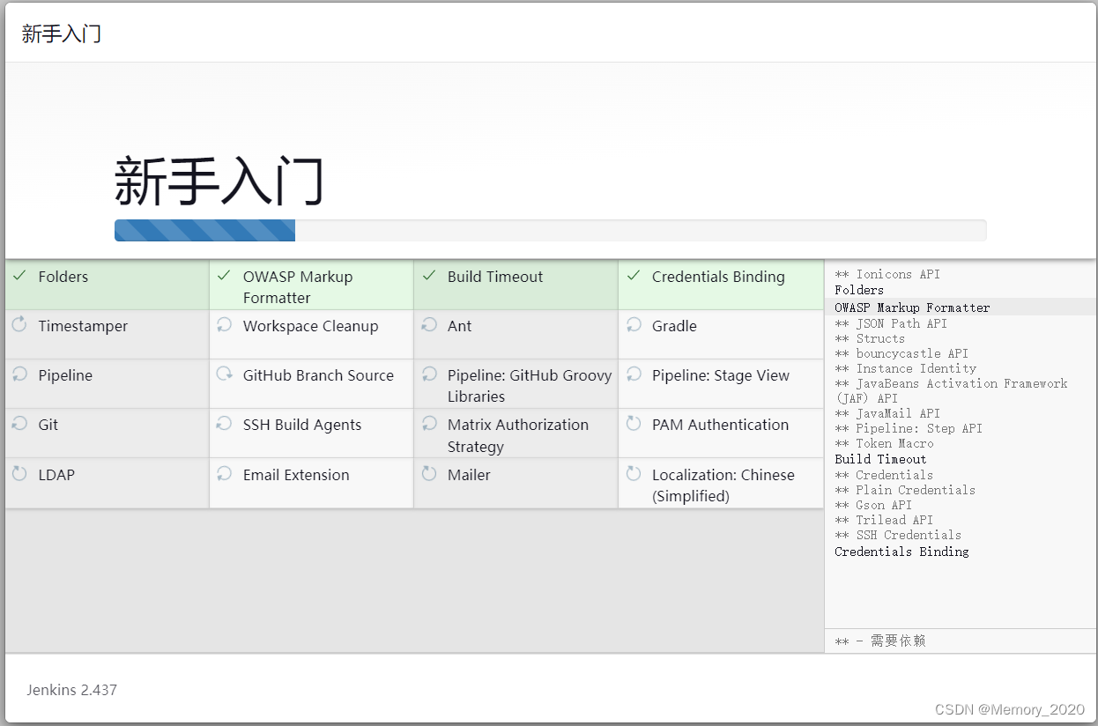Viewport: 1098px width, 726px height.
Task: Click the spinner icon beside Pipeline: GitHub Groovy Libraries
Action: point(428,374)
